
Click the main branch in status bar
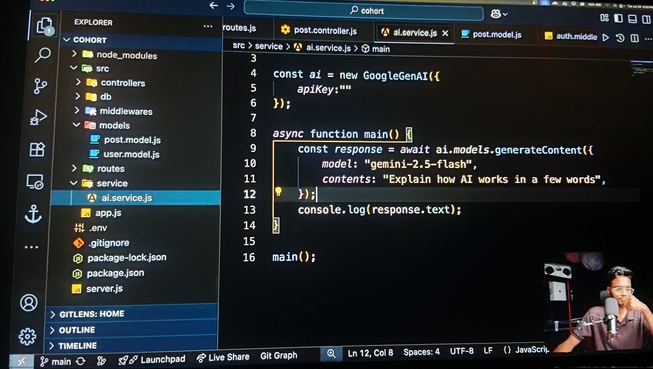tap(56, 361)
